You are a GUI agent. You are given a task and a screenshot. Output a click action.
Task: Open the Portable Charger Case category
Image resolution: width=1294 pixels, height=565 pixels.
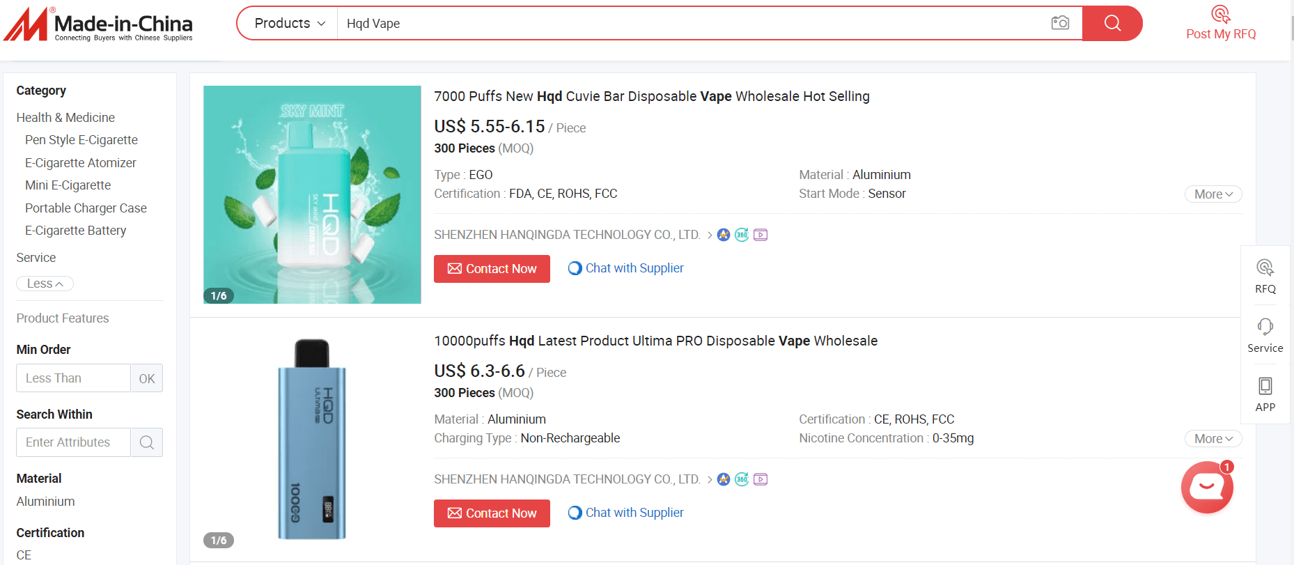click(x=86, y=208)
